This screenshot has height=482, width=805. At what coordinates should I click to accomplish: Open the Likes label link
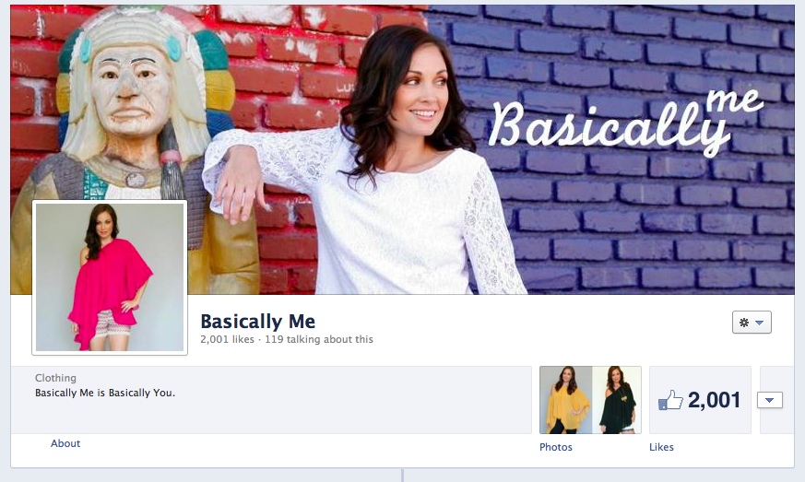click(x=661, y=447)
